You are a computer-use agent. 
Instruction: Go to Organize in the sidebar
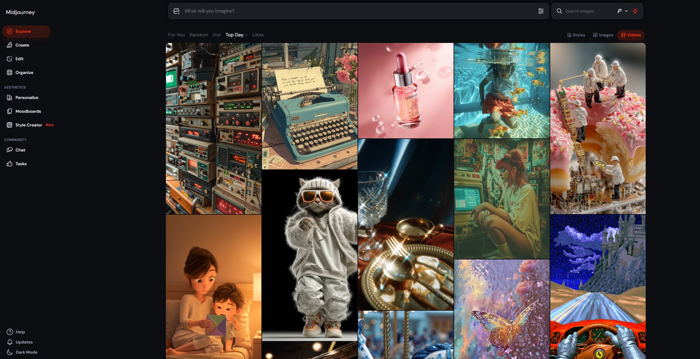(24, 72)
